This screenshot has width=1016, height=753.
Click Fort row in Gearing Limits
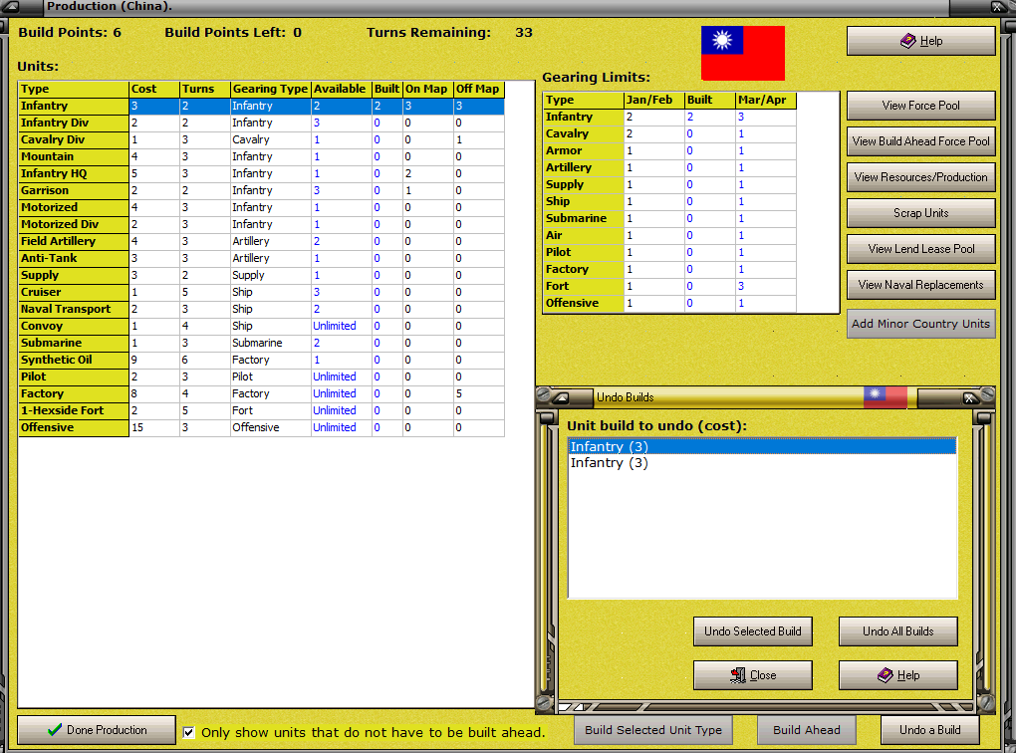[670, 286]
